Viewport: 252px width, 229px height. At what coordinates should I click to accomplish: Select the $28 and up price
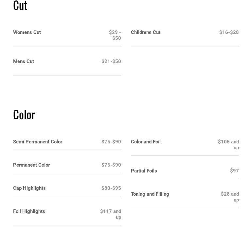pos(230,197)
